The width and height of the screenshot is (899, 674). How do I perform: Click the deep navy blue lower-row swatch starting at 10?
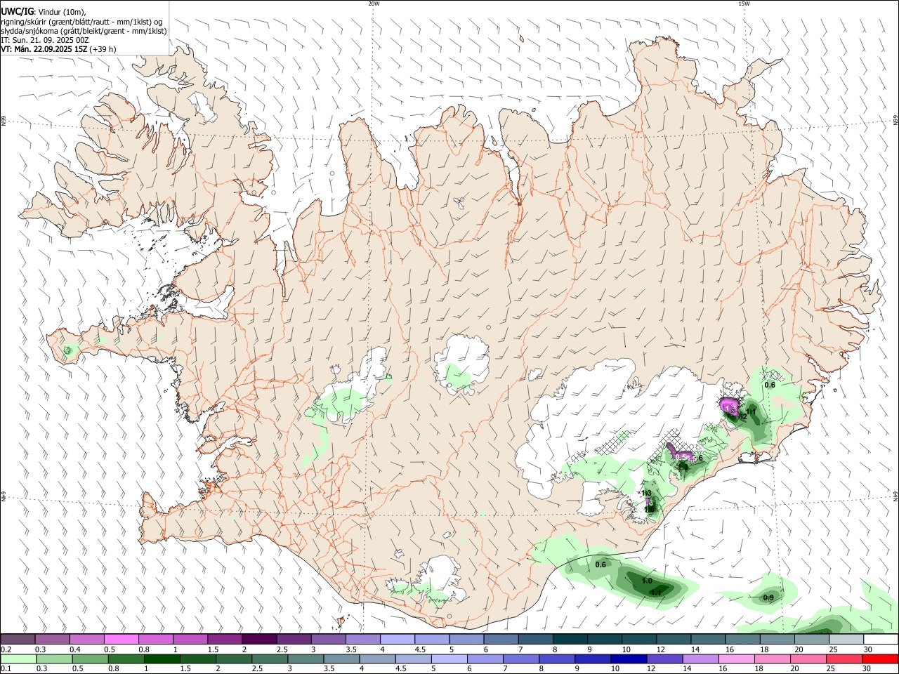[x=629, y=659]
